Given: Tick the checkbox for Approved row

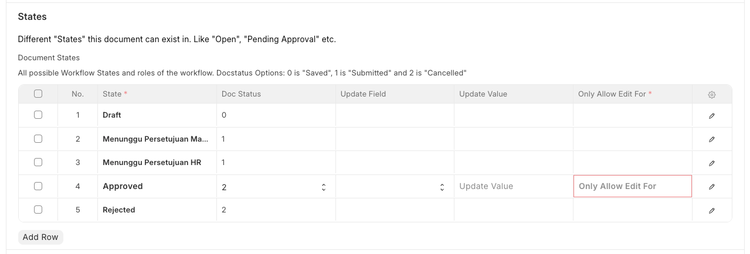Looking at the screenshot, I should [x=38, y=186].
